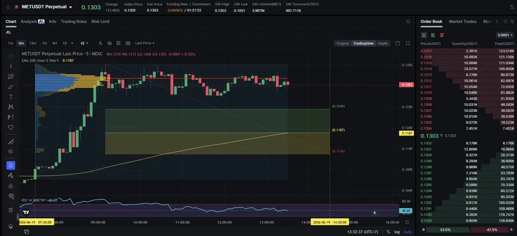The image size is (517, 236).
Task: Click the 0.1302 bid price row
Action: pyautogui.click(x=467, y=143)
